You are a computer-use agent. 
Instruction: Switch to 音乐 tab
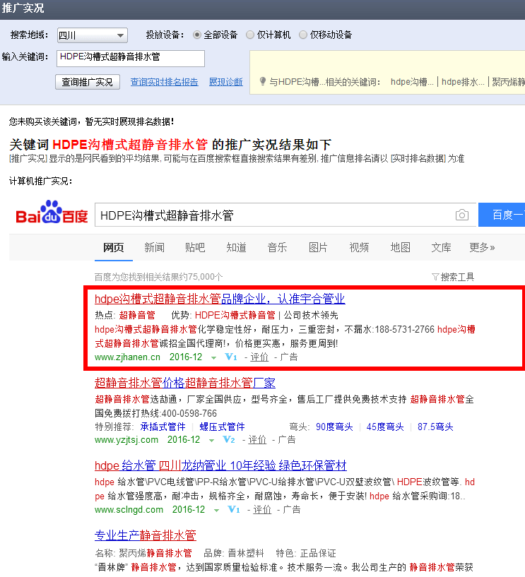click(x=277, y=247)
